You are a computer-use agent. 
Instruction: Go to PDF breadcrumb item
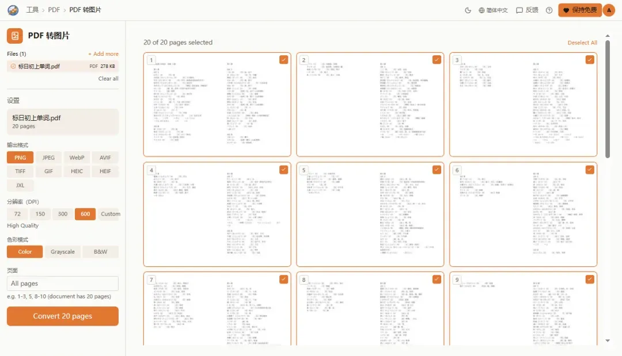[x=54, y=10]
